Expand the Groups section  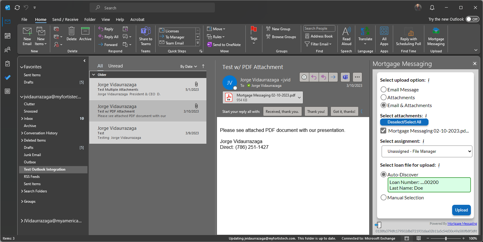(22, 201)
